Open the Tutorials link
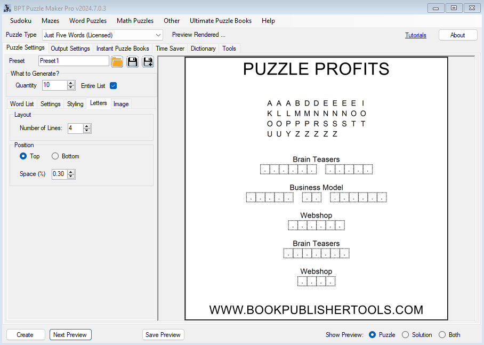 (x=415, y=35)
